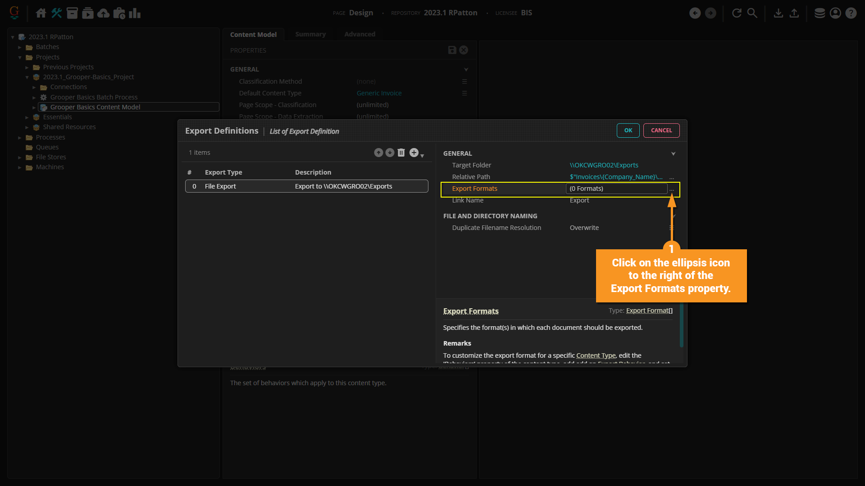Click the ellipsis next to Export Formats

pyautogui.click(x=672, y=189)
